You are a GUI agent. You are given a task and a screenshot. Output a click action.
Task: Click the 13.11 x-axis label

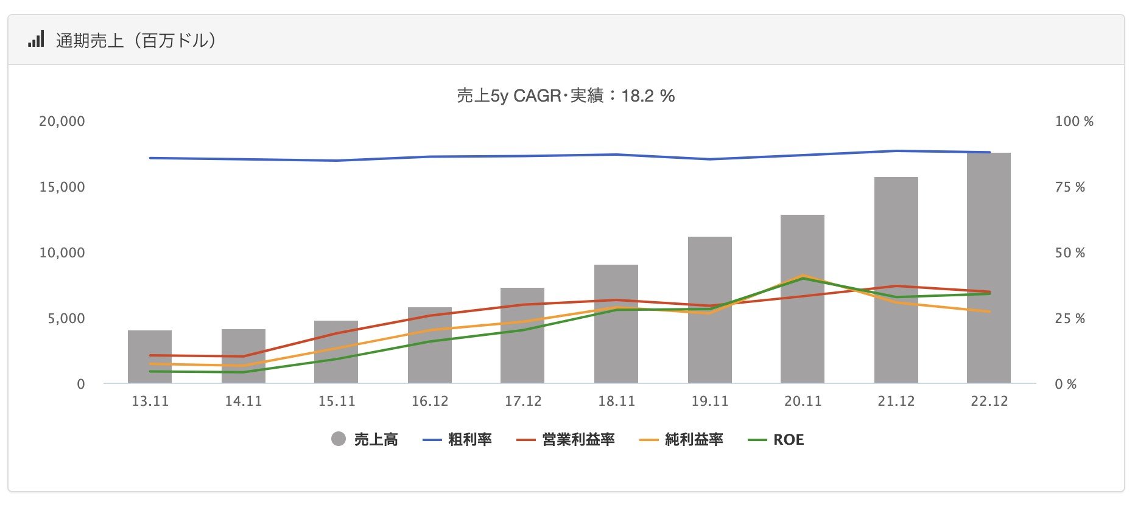[x=150, y=401]
